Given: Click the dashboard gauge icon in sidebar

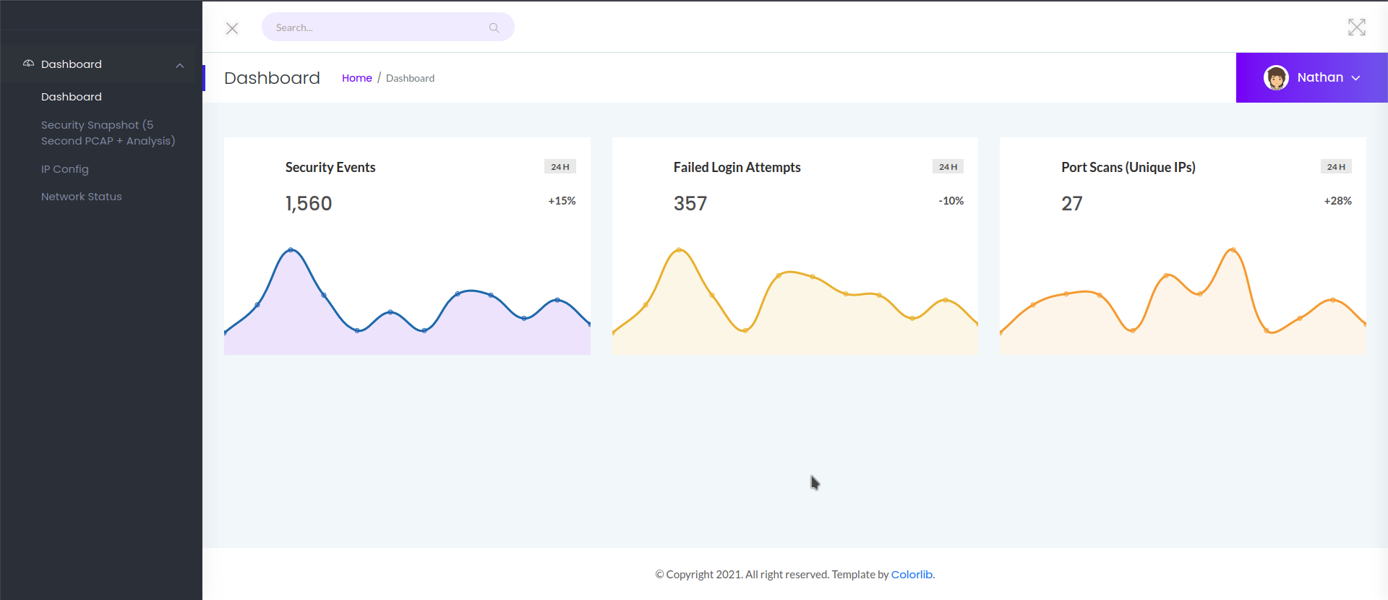Looking at the screenshot, I should [x=29, y=64].
